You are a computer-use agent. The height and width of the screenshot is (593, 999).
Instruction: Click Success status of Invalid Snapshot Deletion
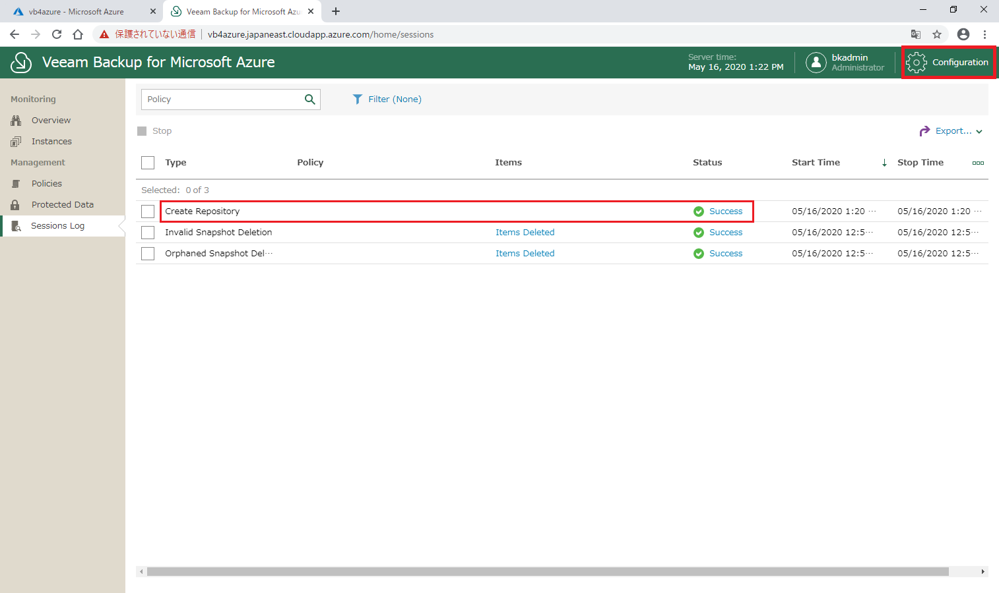(726, 233)
